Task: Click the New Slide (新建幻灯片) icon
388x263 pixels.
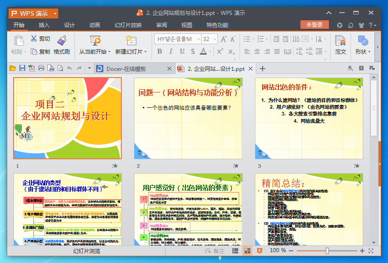Action: click(x=131, y=41)
